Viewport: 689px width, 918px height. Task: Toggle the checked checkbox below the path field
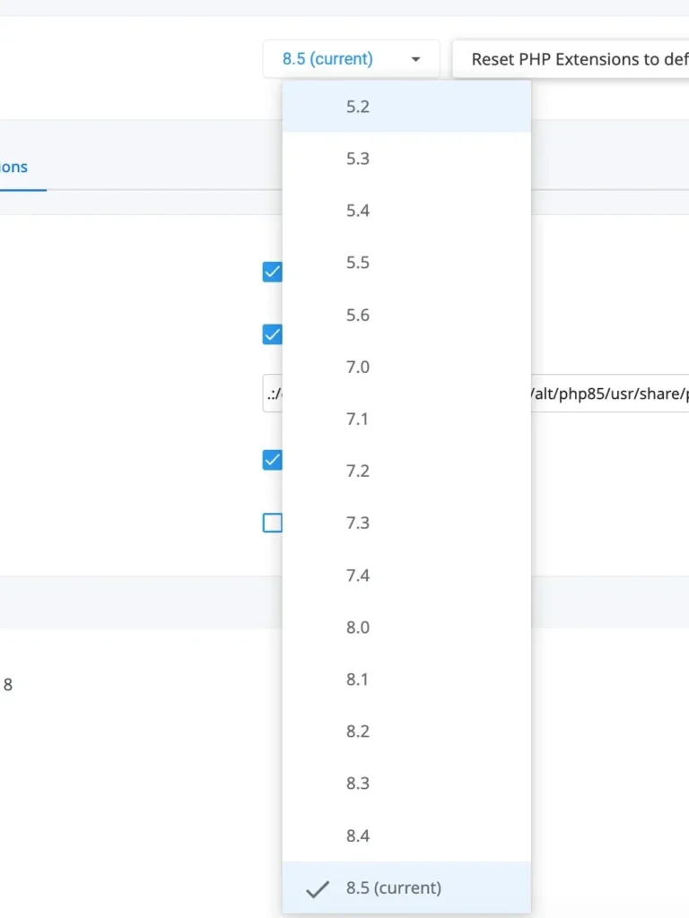(x=273, y=460)
